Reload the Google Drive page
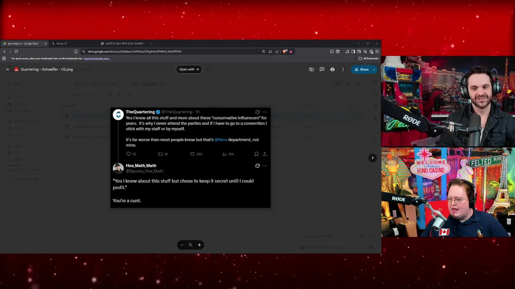The width and height of the screenshot is (515, 289). tap(16, 51)
